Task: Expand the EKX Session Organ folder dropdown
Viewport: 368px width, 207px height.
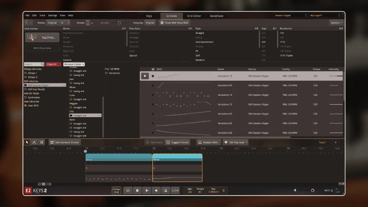Action: click(x=64, y=85)
